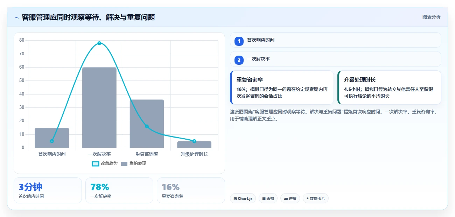
Task: Click the 进度 tag chip
Action: 290,198
